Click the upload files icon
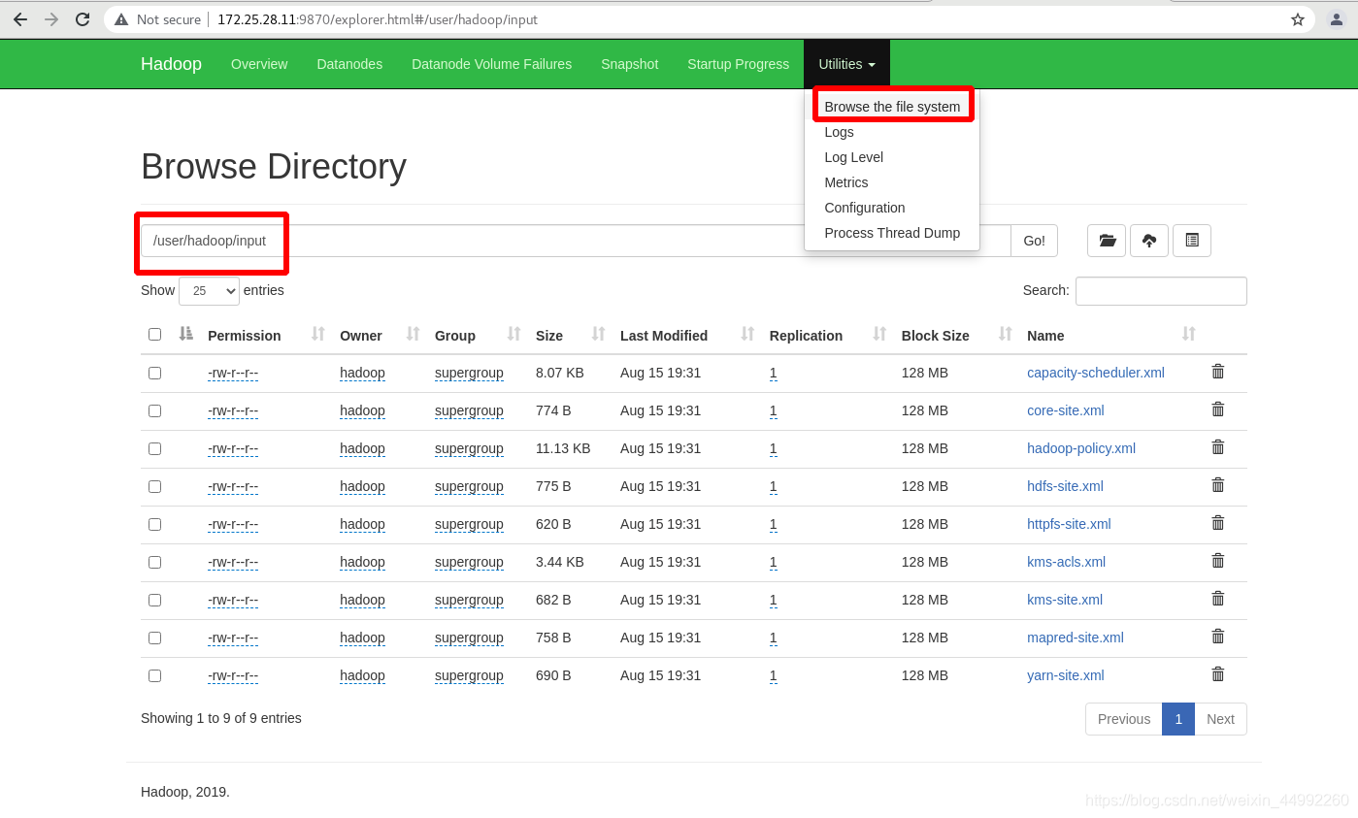 (1149, 241)
